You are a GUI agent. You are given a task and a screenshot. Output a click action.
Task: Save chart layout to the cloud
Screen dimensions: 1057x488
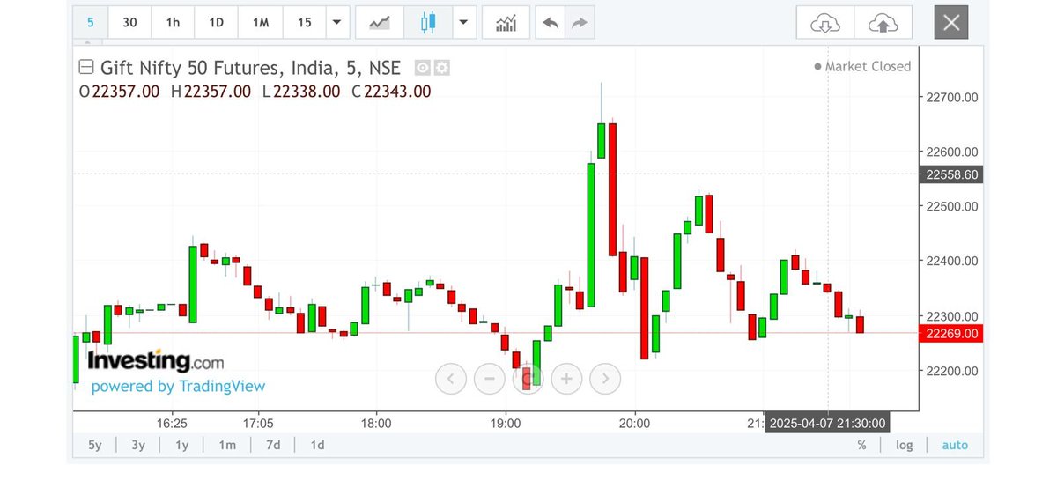coord(883,23)
